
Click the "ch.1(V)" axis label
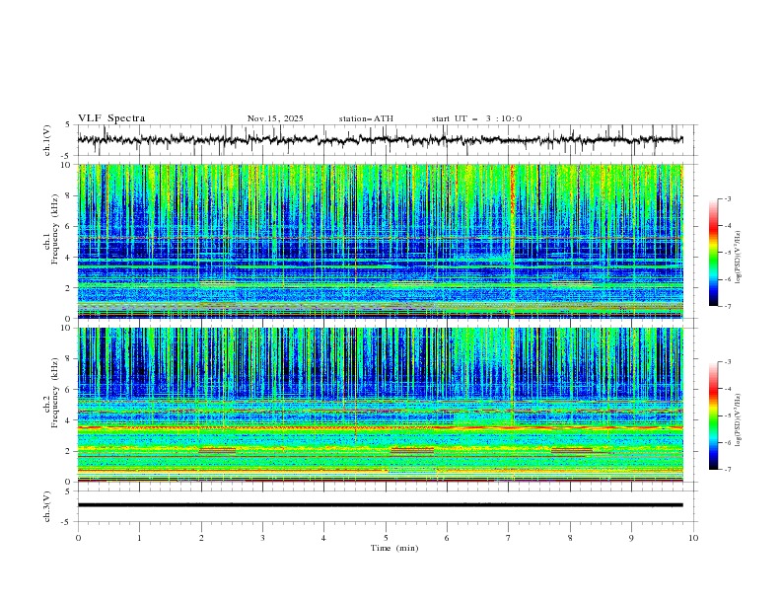[47, 140]
